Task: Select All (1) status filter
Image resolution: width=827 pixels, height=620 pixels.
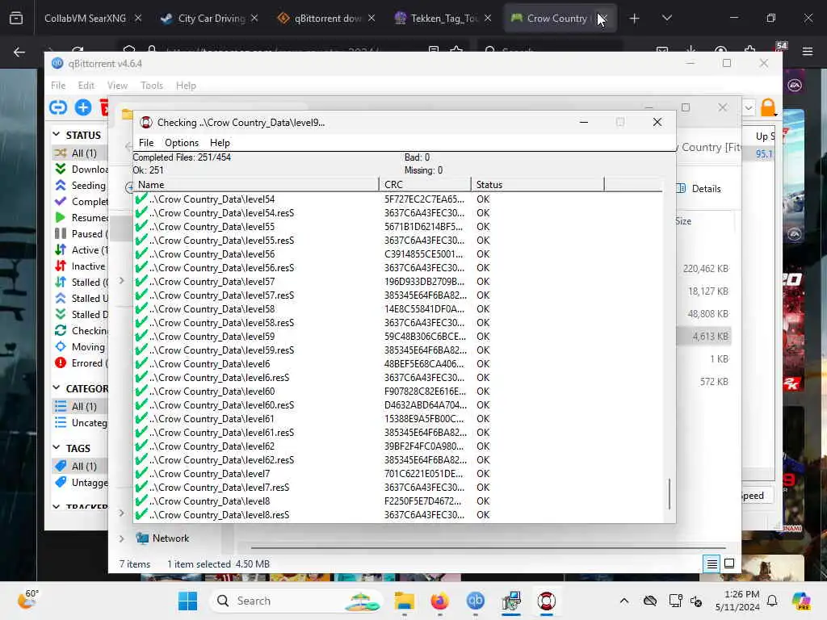Action: 81,153
